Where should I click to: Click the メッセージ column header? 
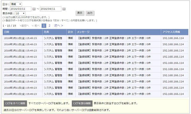(118, 32)
